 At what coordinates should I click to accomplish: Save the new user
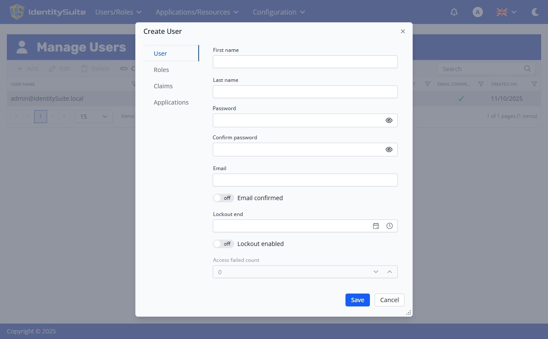[357, 300]
